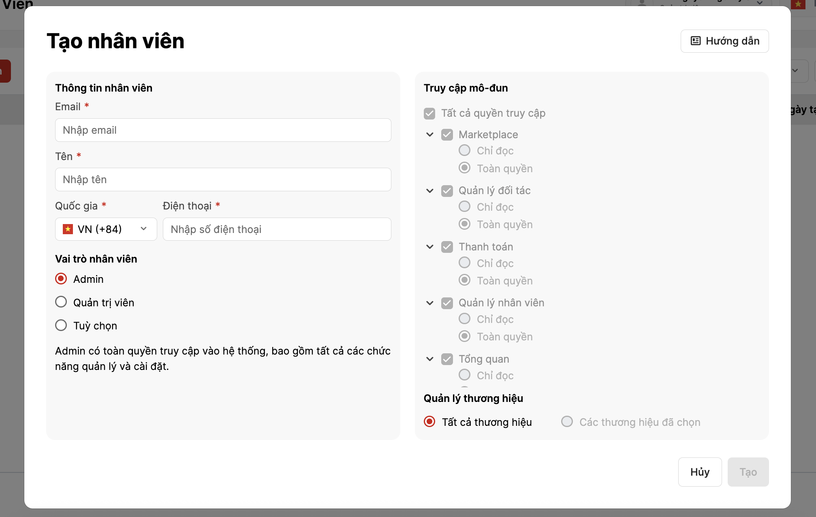Image resolution: width=816 pixels, height=517 pixels.
Task: Collapse the Tổng quan module chevron
Action: click(430, 359)
